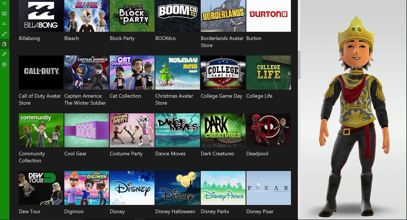Screen dimensions: 407x220
Task: Click the 'Dew Tour' label
Action: click(x=30, y=211)
